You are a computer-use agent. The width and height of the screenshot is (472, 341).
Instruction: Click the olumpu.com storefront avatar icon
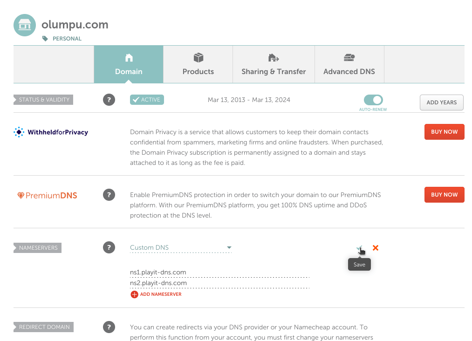tap(24, 25)
